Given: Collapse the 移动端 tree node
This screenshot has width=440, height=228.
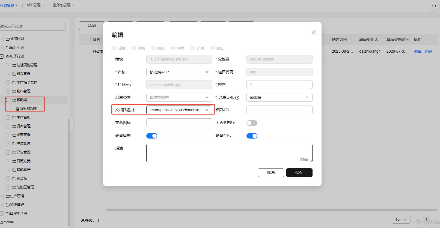Looking at the screenshot, I should 8,100.
